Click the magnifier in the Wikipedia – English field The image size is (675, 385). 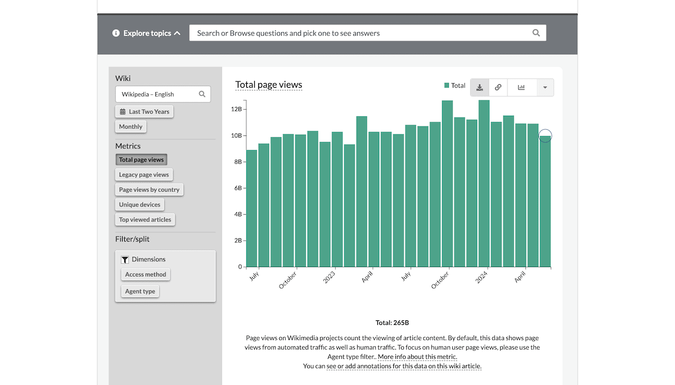202,94
